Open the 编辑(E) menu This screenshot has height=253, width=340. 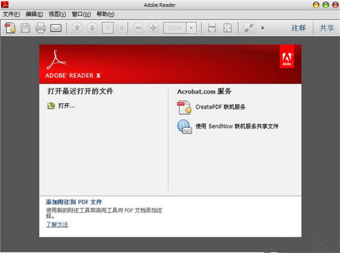pos(34,14)
